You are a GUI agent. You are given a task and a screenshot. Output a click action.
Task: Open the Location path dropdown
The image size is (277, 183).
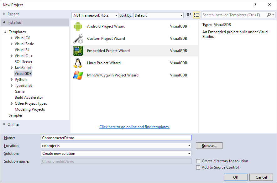189,146
